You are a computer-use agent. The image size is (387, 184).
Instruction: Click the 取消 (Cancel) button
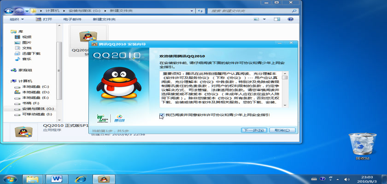281,130
